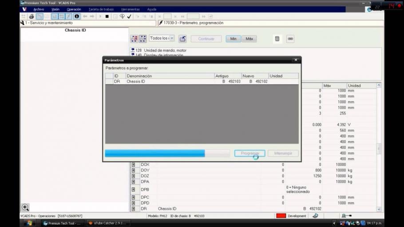This screenshot has height=227, width=404.
Task: Click the printer icon in toolbar
Action: click(32, 16)
